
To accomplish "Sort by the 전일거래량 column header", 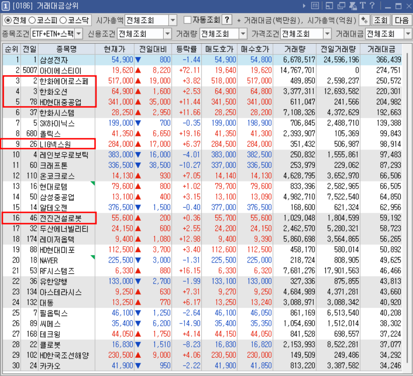I will click(338, 49).
